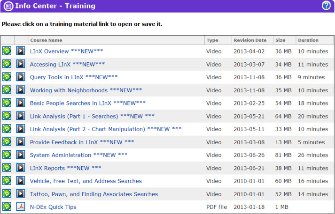Select revision date '2013-02-25'

249,103
